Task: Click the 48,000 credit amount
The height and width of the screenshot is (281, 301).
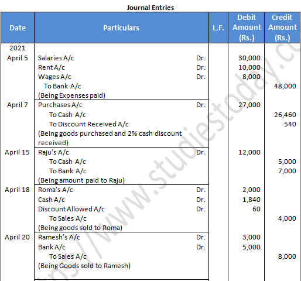Action: coord(285,86)
